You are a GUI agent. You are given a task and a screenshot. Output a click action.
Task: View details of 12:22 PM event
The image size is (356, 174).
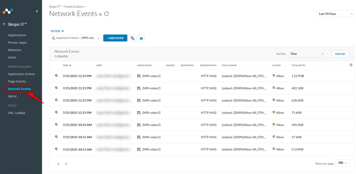(56, 76)
